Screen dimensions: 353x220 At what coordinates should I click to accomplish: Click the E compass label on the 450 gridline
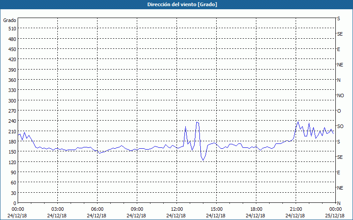tap(338, 49)
